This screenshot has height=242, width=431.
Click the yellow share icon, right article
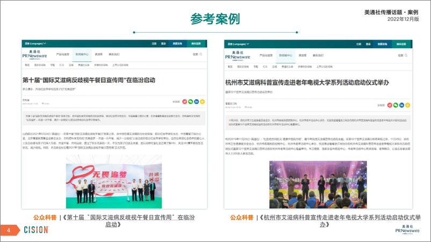tap(408, 105)
